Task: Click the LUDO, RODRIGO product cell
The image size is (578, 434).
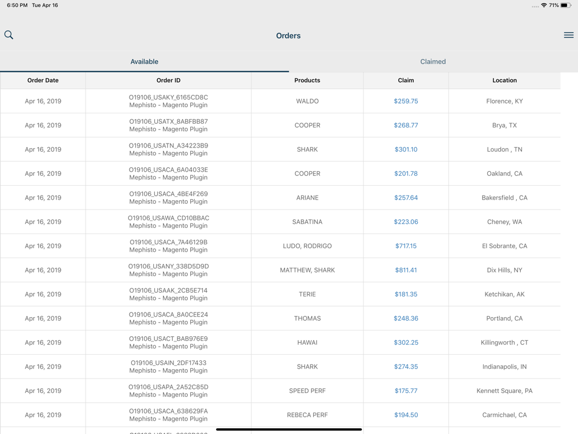Action: coord(307,246)
